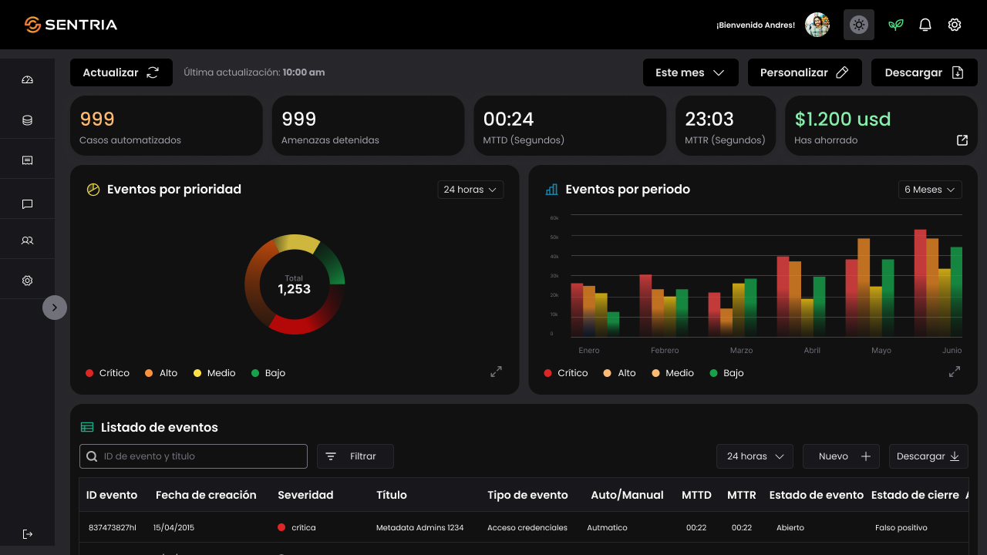The image size is (987, 555).
Task: Expand the Eventos por prioridad chart
Action: pyautogui.click(x=496, y=372)
